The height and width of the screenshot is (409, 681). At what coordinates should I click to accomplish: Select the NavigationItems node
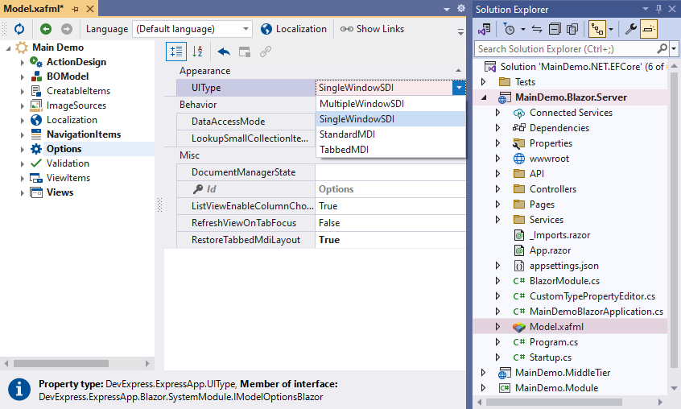coord(84,134)
